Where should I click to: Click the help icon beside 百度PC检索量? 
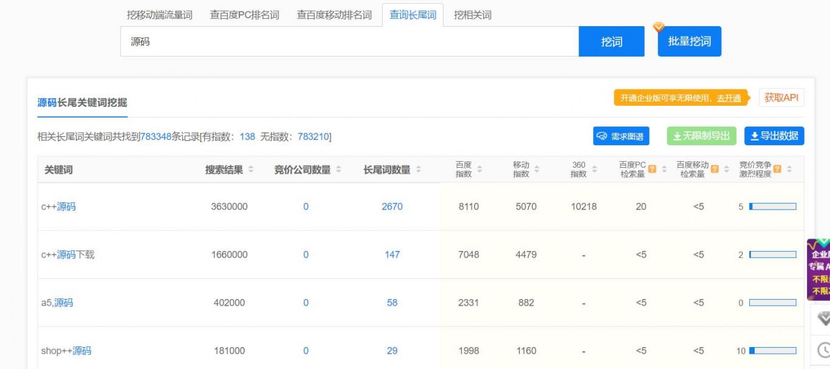[x=652, y=169]
